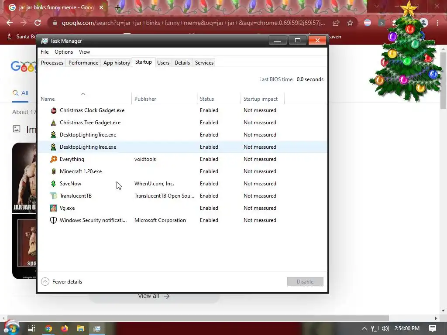Click the taskbar clock showing 2:54:00 PM
The height and width of the screenshot is (335, 447).
click(x=407, y=328)
